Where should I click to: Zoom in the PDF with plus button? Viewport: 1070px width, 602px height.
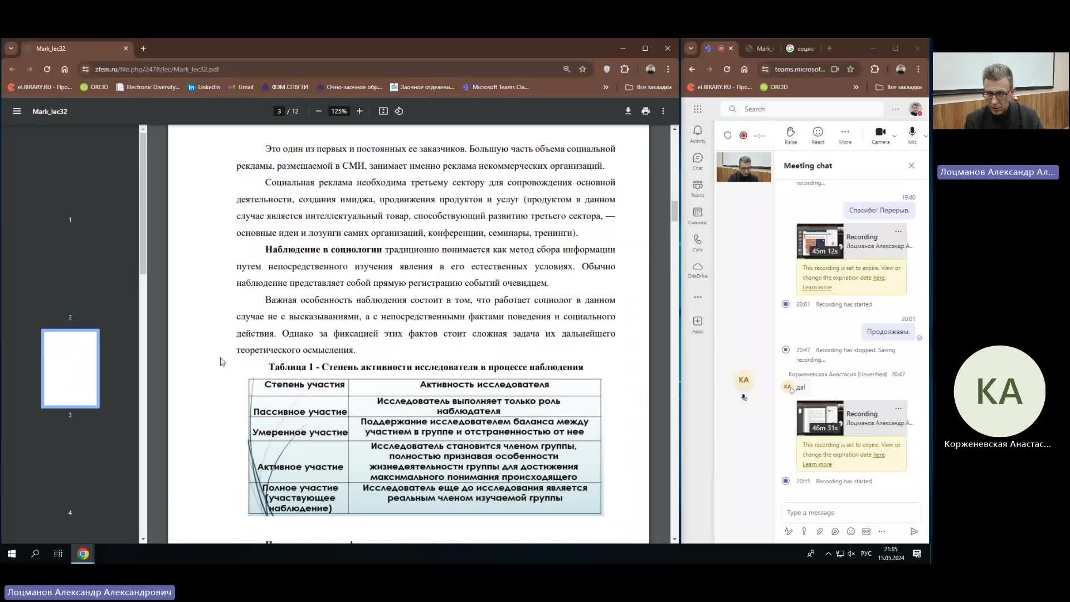(359, 111)
